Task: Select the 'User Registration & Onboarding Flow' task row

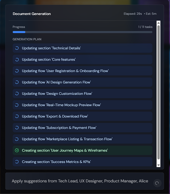Action: [x=82, y=71]
